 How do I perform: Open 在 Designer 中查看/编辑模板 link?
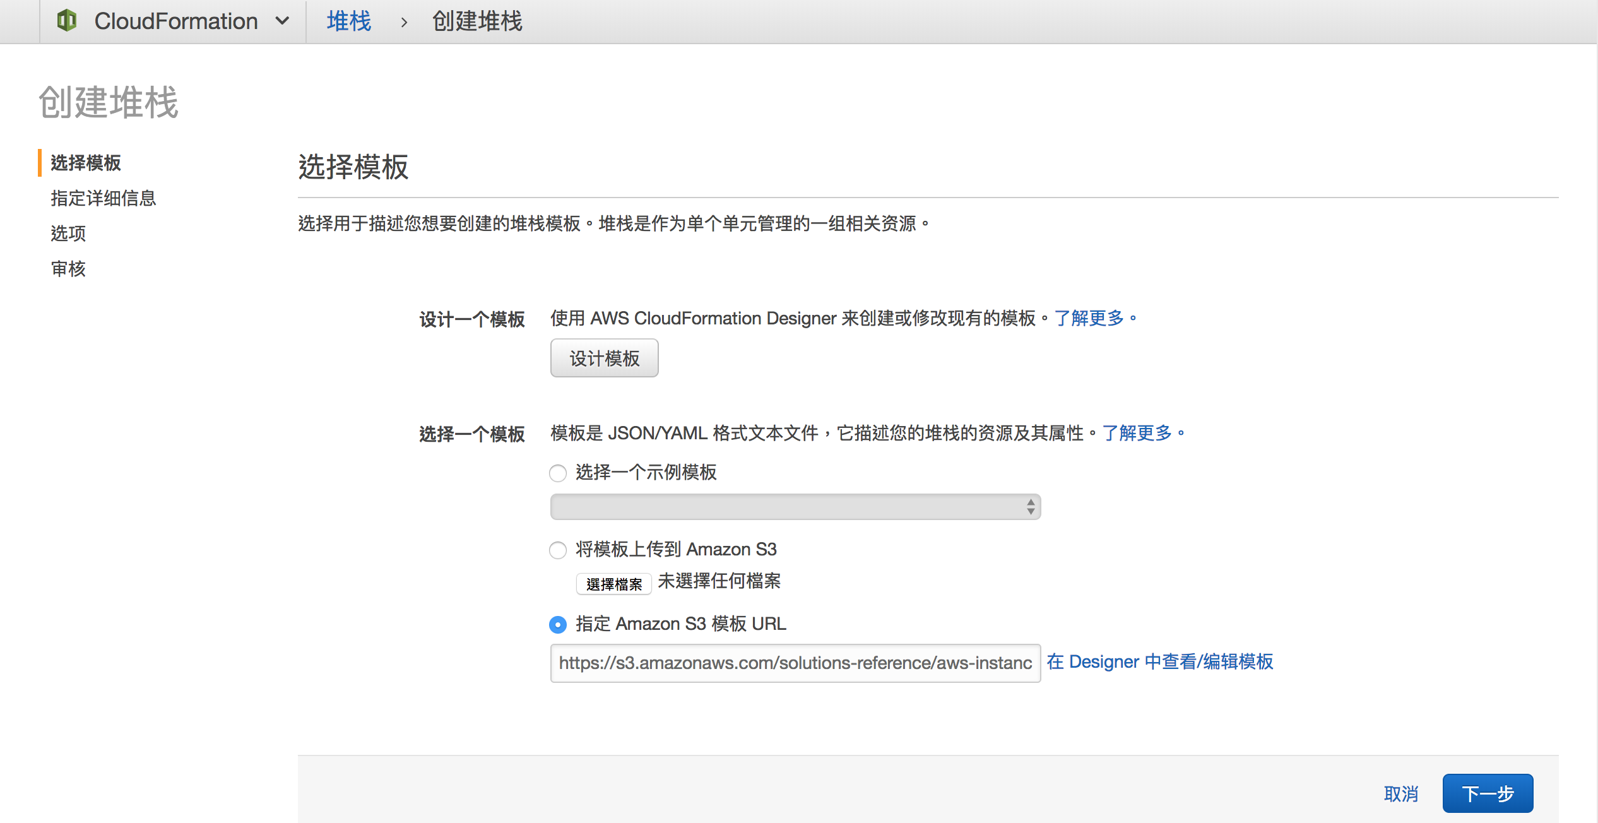(1160, 661)
